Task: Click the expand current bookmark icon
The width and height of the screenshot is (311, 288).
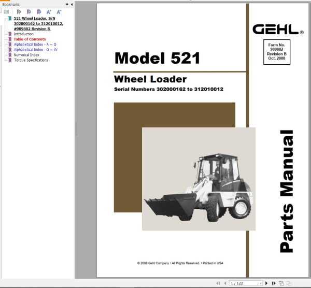Action: click(19, 12)
